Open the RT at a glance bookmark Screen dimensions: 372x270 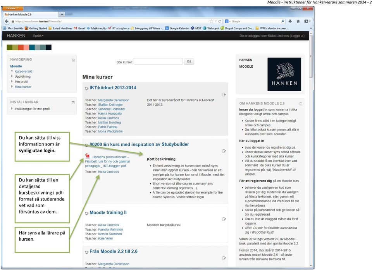click(119, 28)
